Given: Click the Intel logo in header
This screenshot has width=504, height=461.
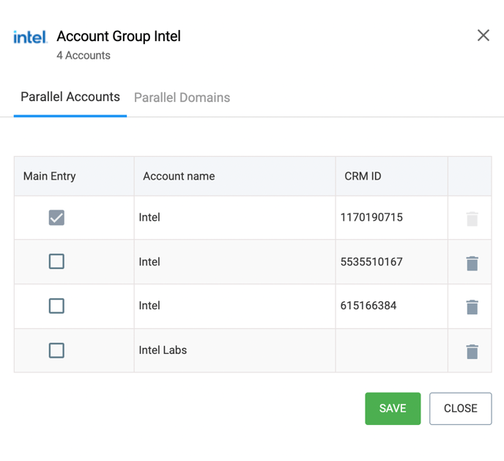Looking at the screenshot, I should [x=30, y=37].
